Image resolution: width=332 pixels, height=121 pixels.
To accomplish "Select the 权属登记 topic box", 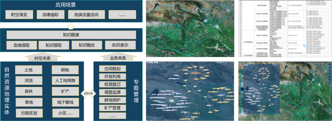I will click(113, 84).
